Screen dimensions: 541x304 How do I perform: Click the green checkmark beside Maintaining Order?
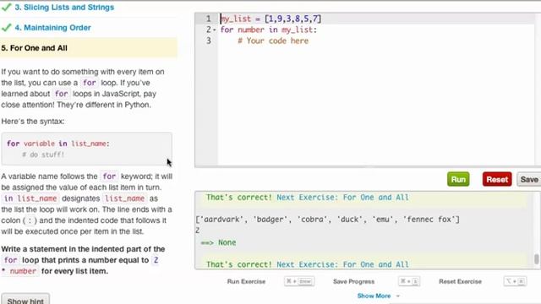coord(7,28)
